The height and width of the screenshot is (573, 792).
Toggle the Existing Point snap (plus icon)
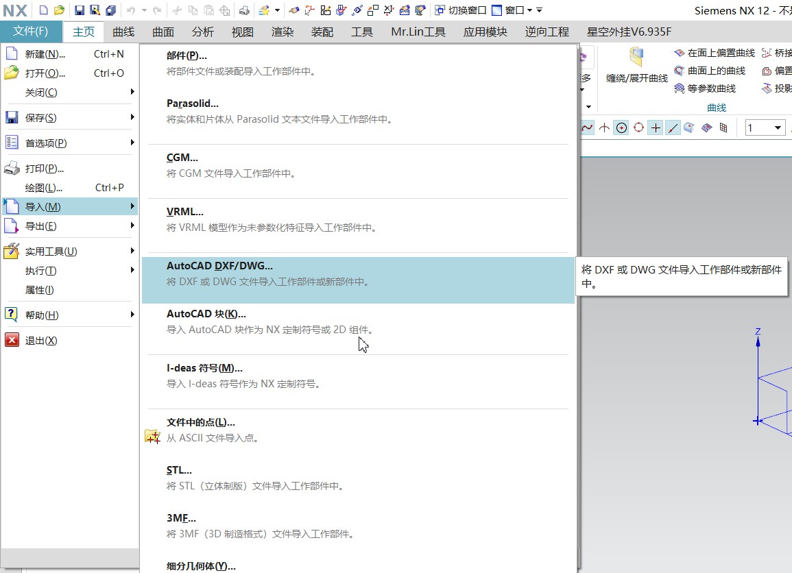coord(656,127)
